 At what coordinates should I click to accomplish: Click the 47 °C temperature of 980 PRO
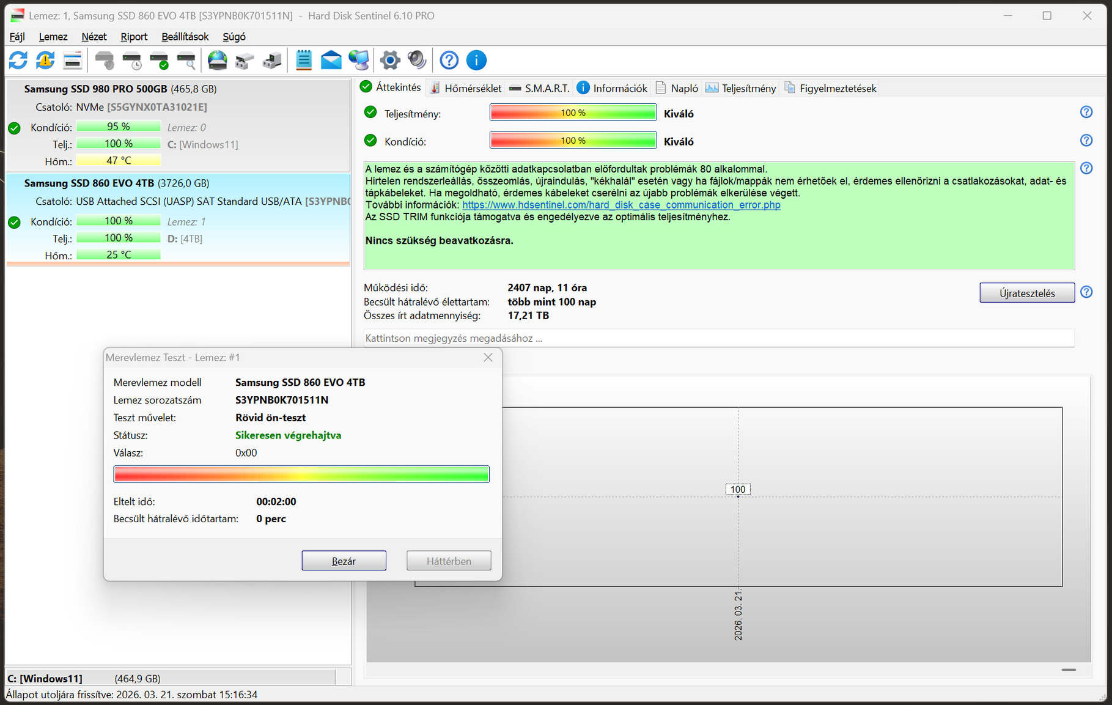(119, 161)
